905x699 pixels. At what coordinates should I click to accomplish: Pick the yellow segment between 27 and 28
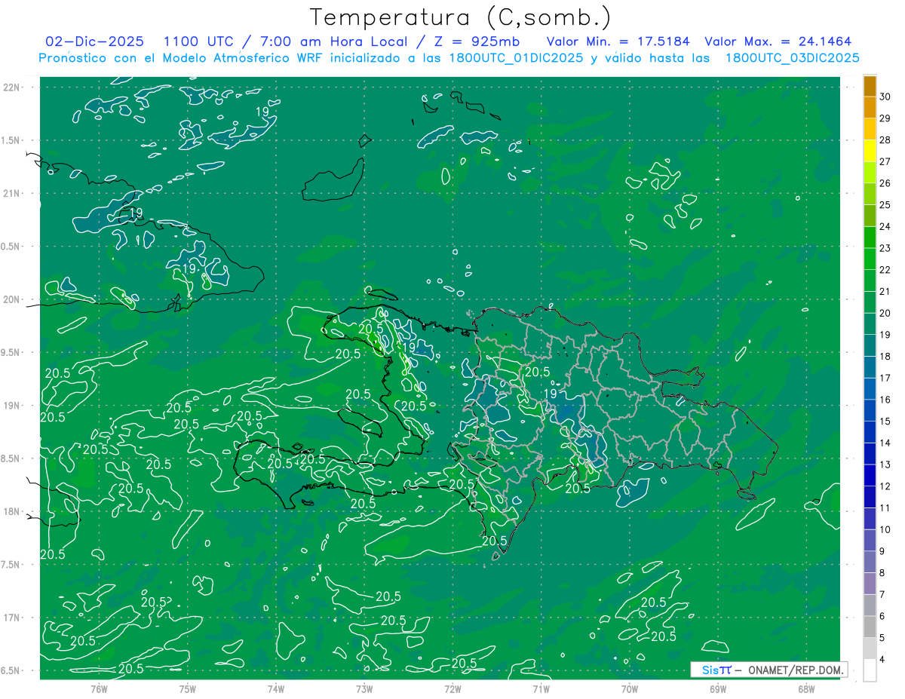(870, 151)
